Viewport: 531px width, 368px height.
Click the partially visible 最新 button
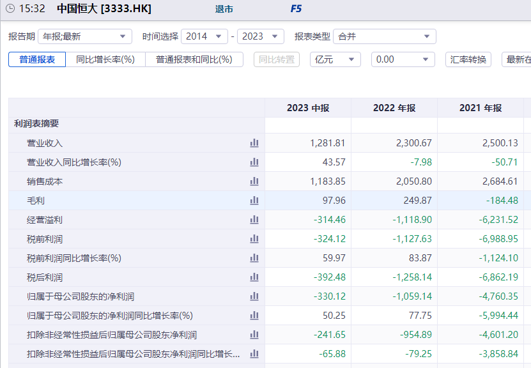tap(516, 59)
